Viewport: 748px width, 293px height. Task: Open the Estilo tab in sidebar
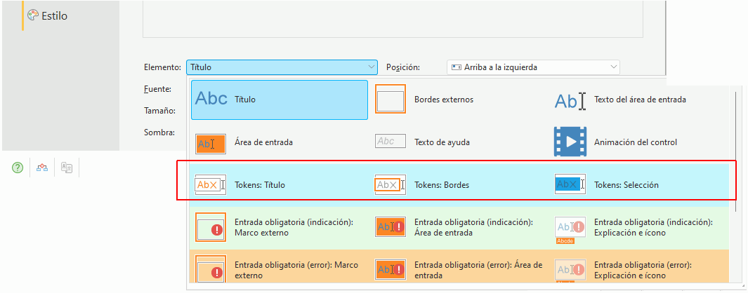pos(47,15)
